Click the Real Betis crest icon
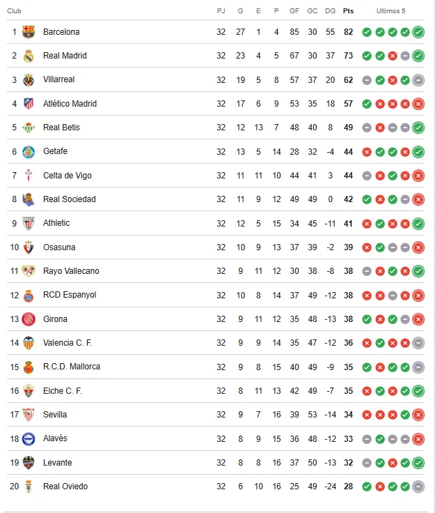The height and width of the screenshot is (513, 435). tap(28, 128)
